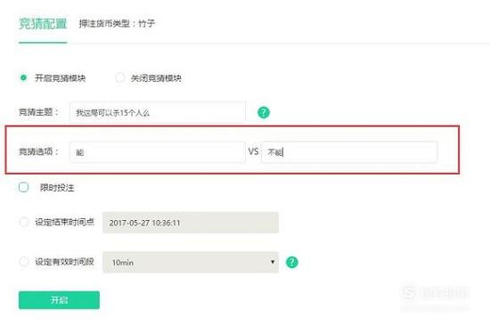Click the 限时投注 label text
This screenshot has height=334, width=490.
(57, 187)
